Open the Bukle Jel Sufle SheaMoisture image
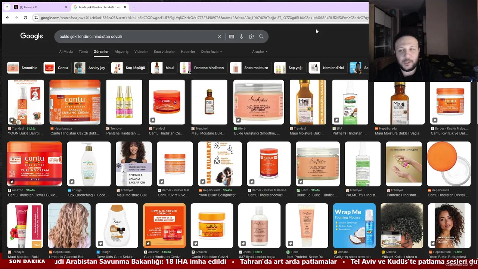 click(x=318, y=164)
